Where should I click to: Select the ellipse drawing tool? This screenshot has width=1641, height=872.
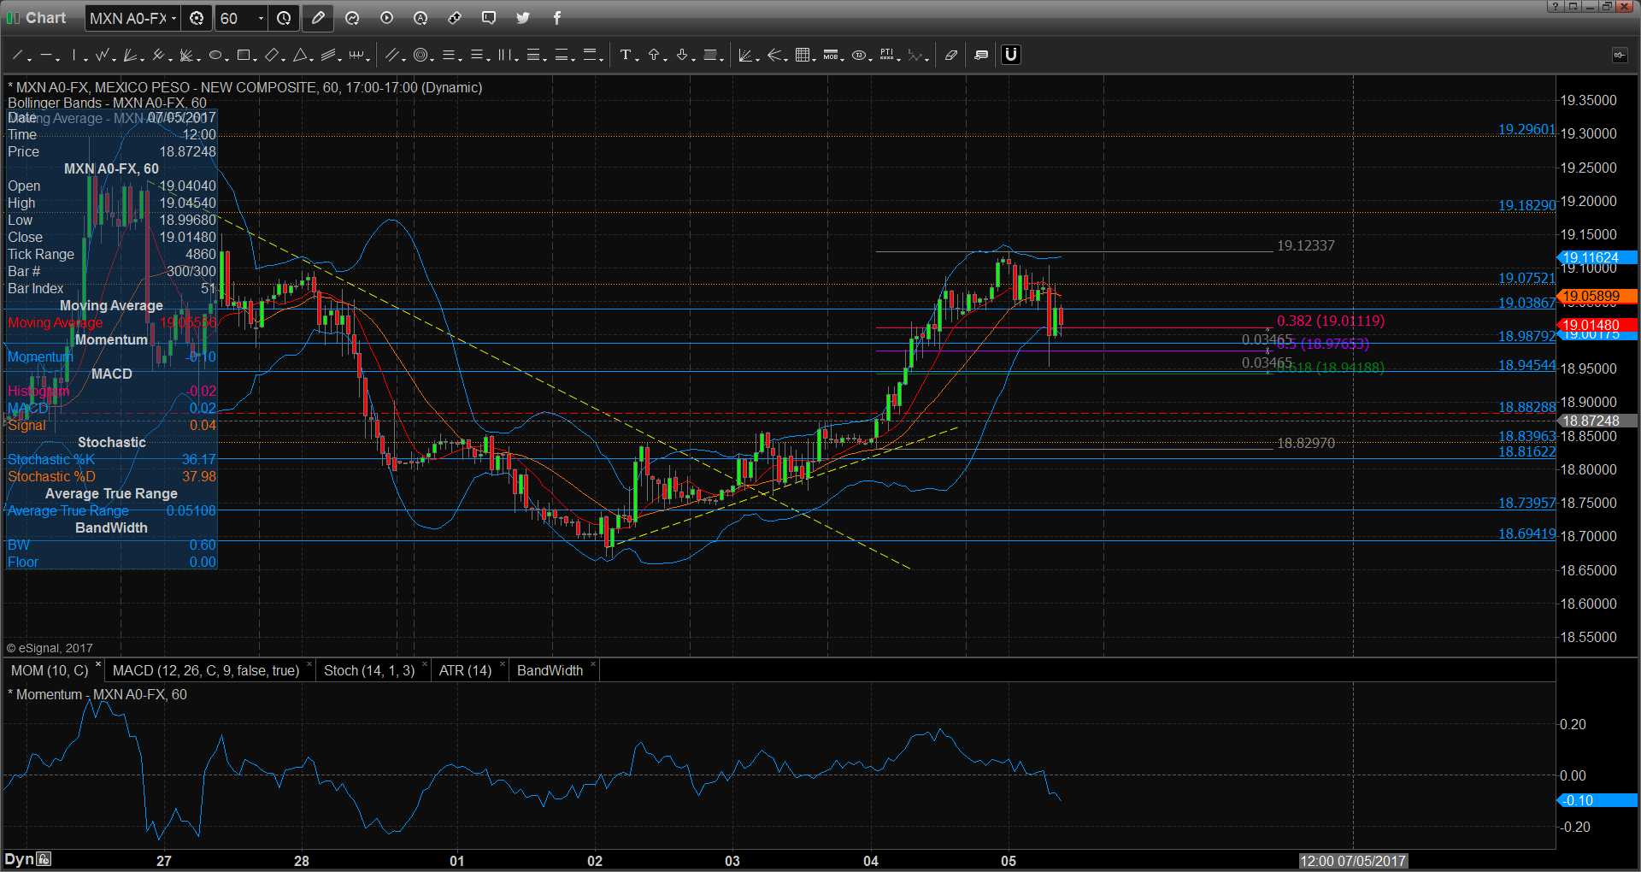[x=215, y=56]
